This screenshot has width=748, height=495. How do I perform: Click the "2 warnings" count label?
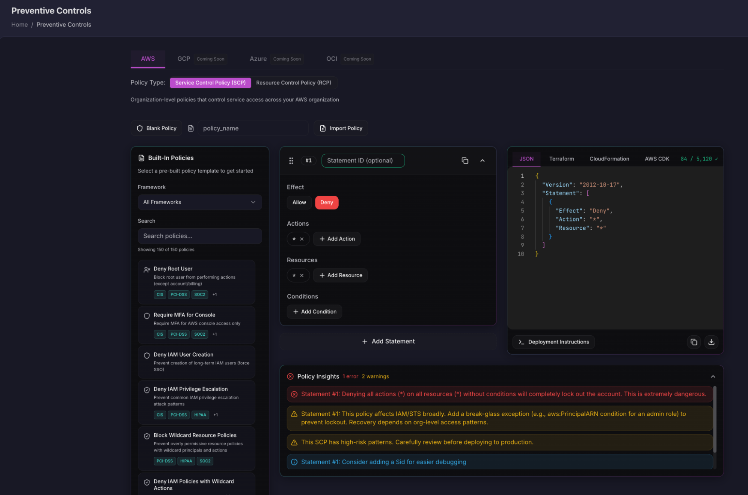(375, 376)
